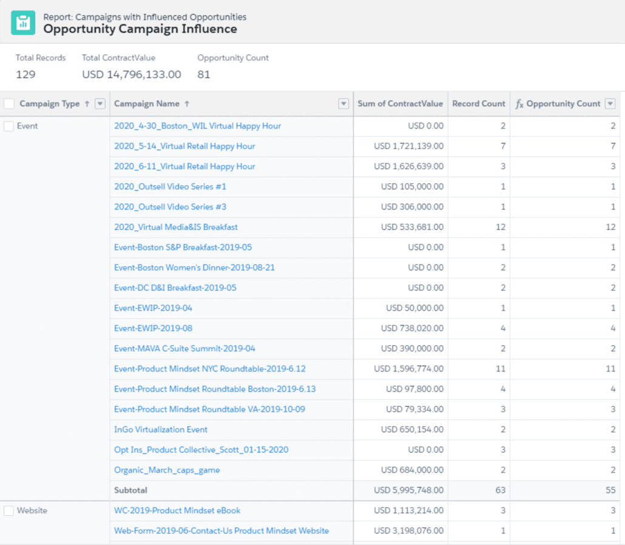Open 2020_Outsell Video Series #3 link

click(x=170, y=207)
